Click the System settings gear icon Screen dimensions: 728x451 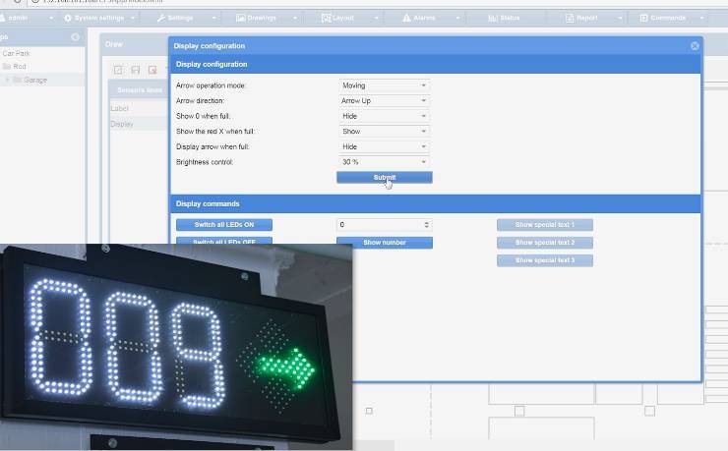(67, 18)
